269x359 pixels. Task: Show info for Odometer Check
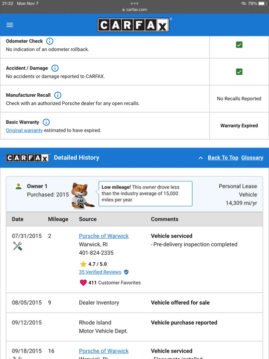[50, 41]
